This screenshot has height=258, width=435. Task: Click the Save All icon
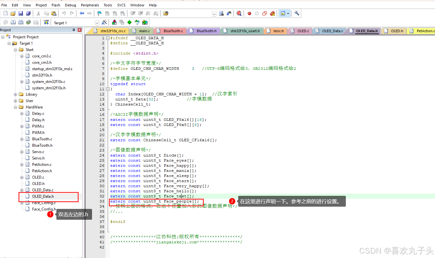point(28,13)
